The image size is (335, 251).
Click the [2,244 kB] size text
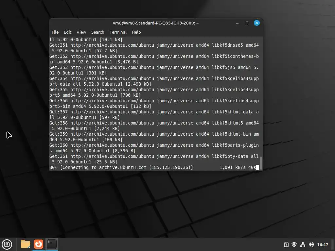(x=107, y=128)
